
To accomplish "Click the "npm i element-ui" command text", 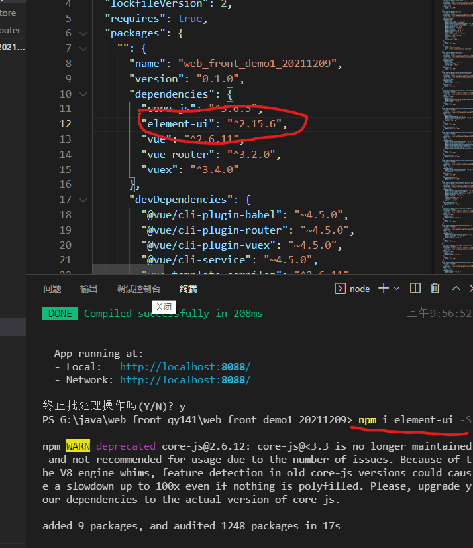I will tap(405, 419).
